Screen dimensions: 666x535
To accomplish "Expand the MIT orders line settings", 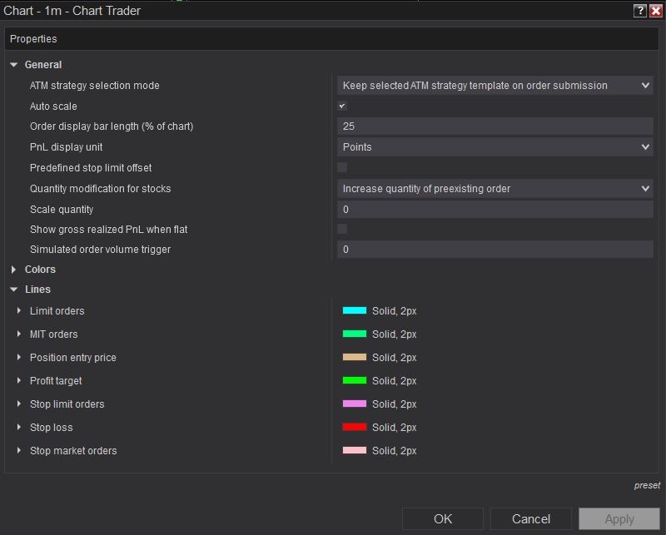I will point(18,334).
